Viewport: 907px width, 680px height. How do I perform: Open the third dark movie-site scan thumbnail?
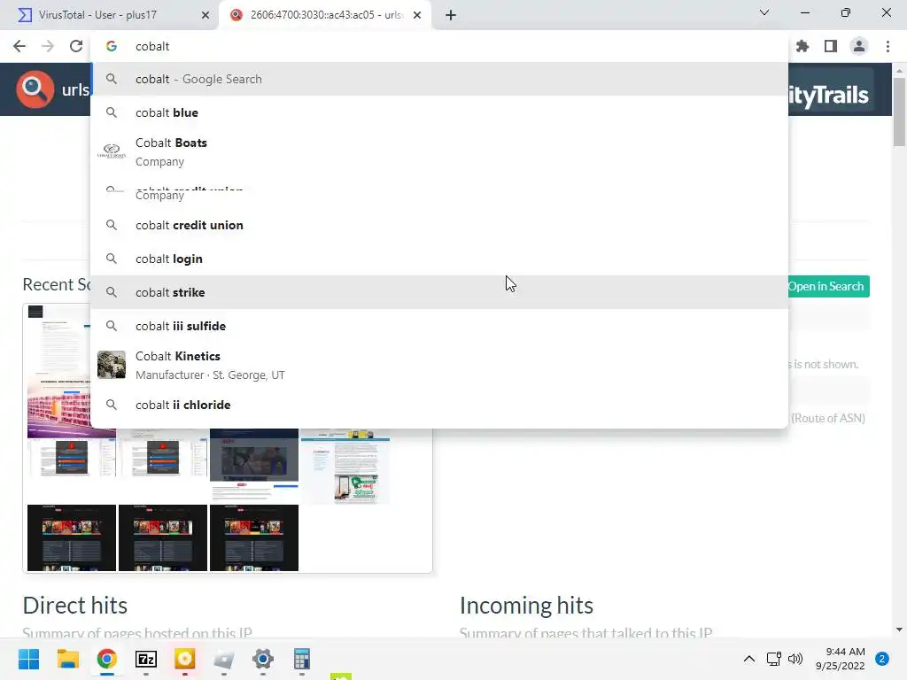(x=254, y=537)
